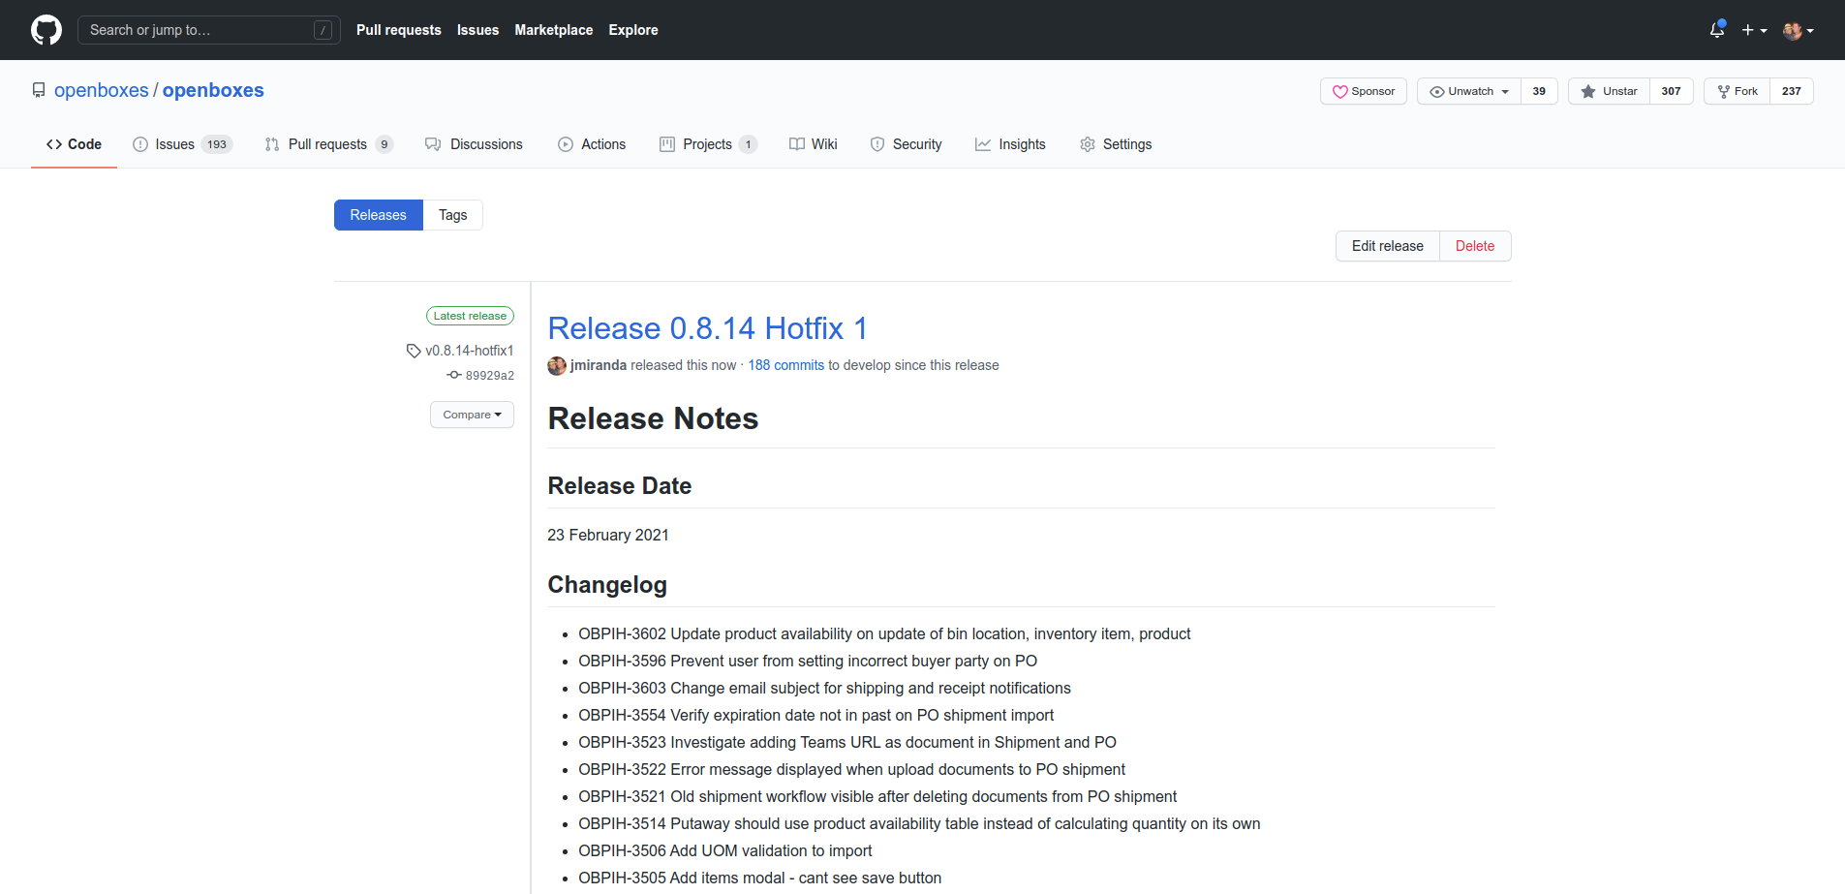
Task: Click changelog entry OBPIH-3506
Action: (725, 850)
